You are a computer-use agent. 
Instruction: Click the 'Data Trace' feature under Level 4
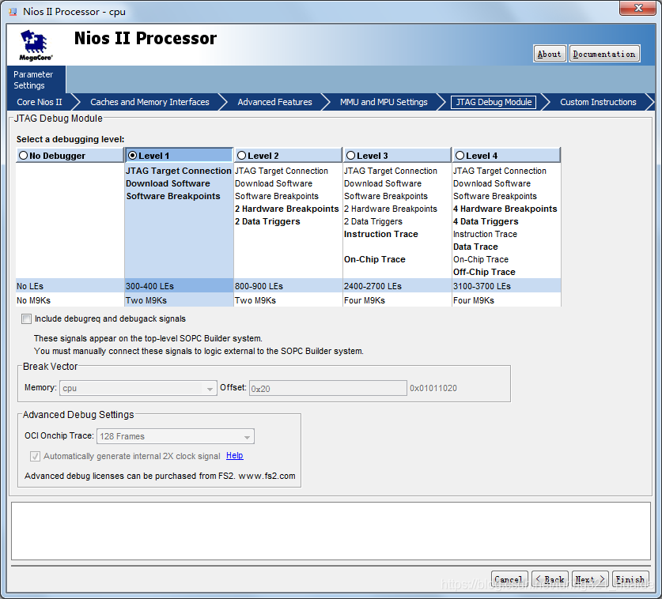475,247
